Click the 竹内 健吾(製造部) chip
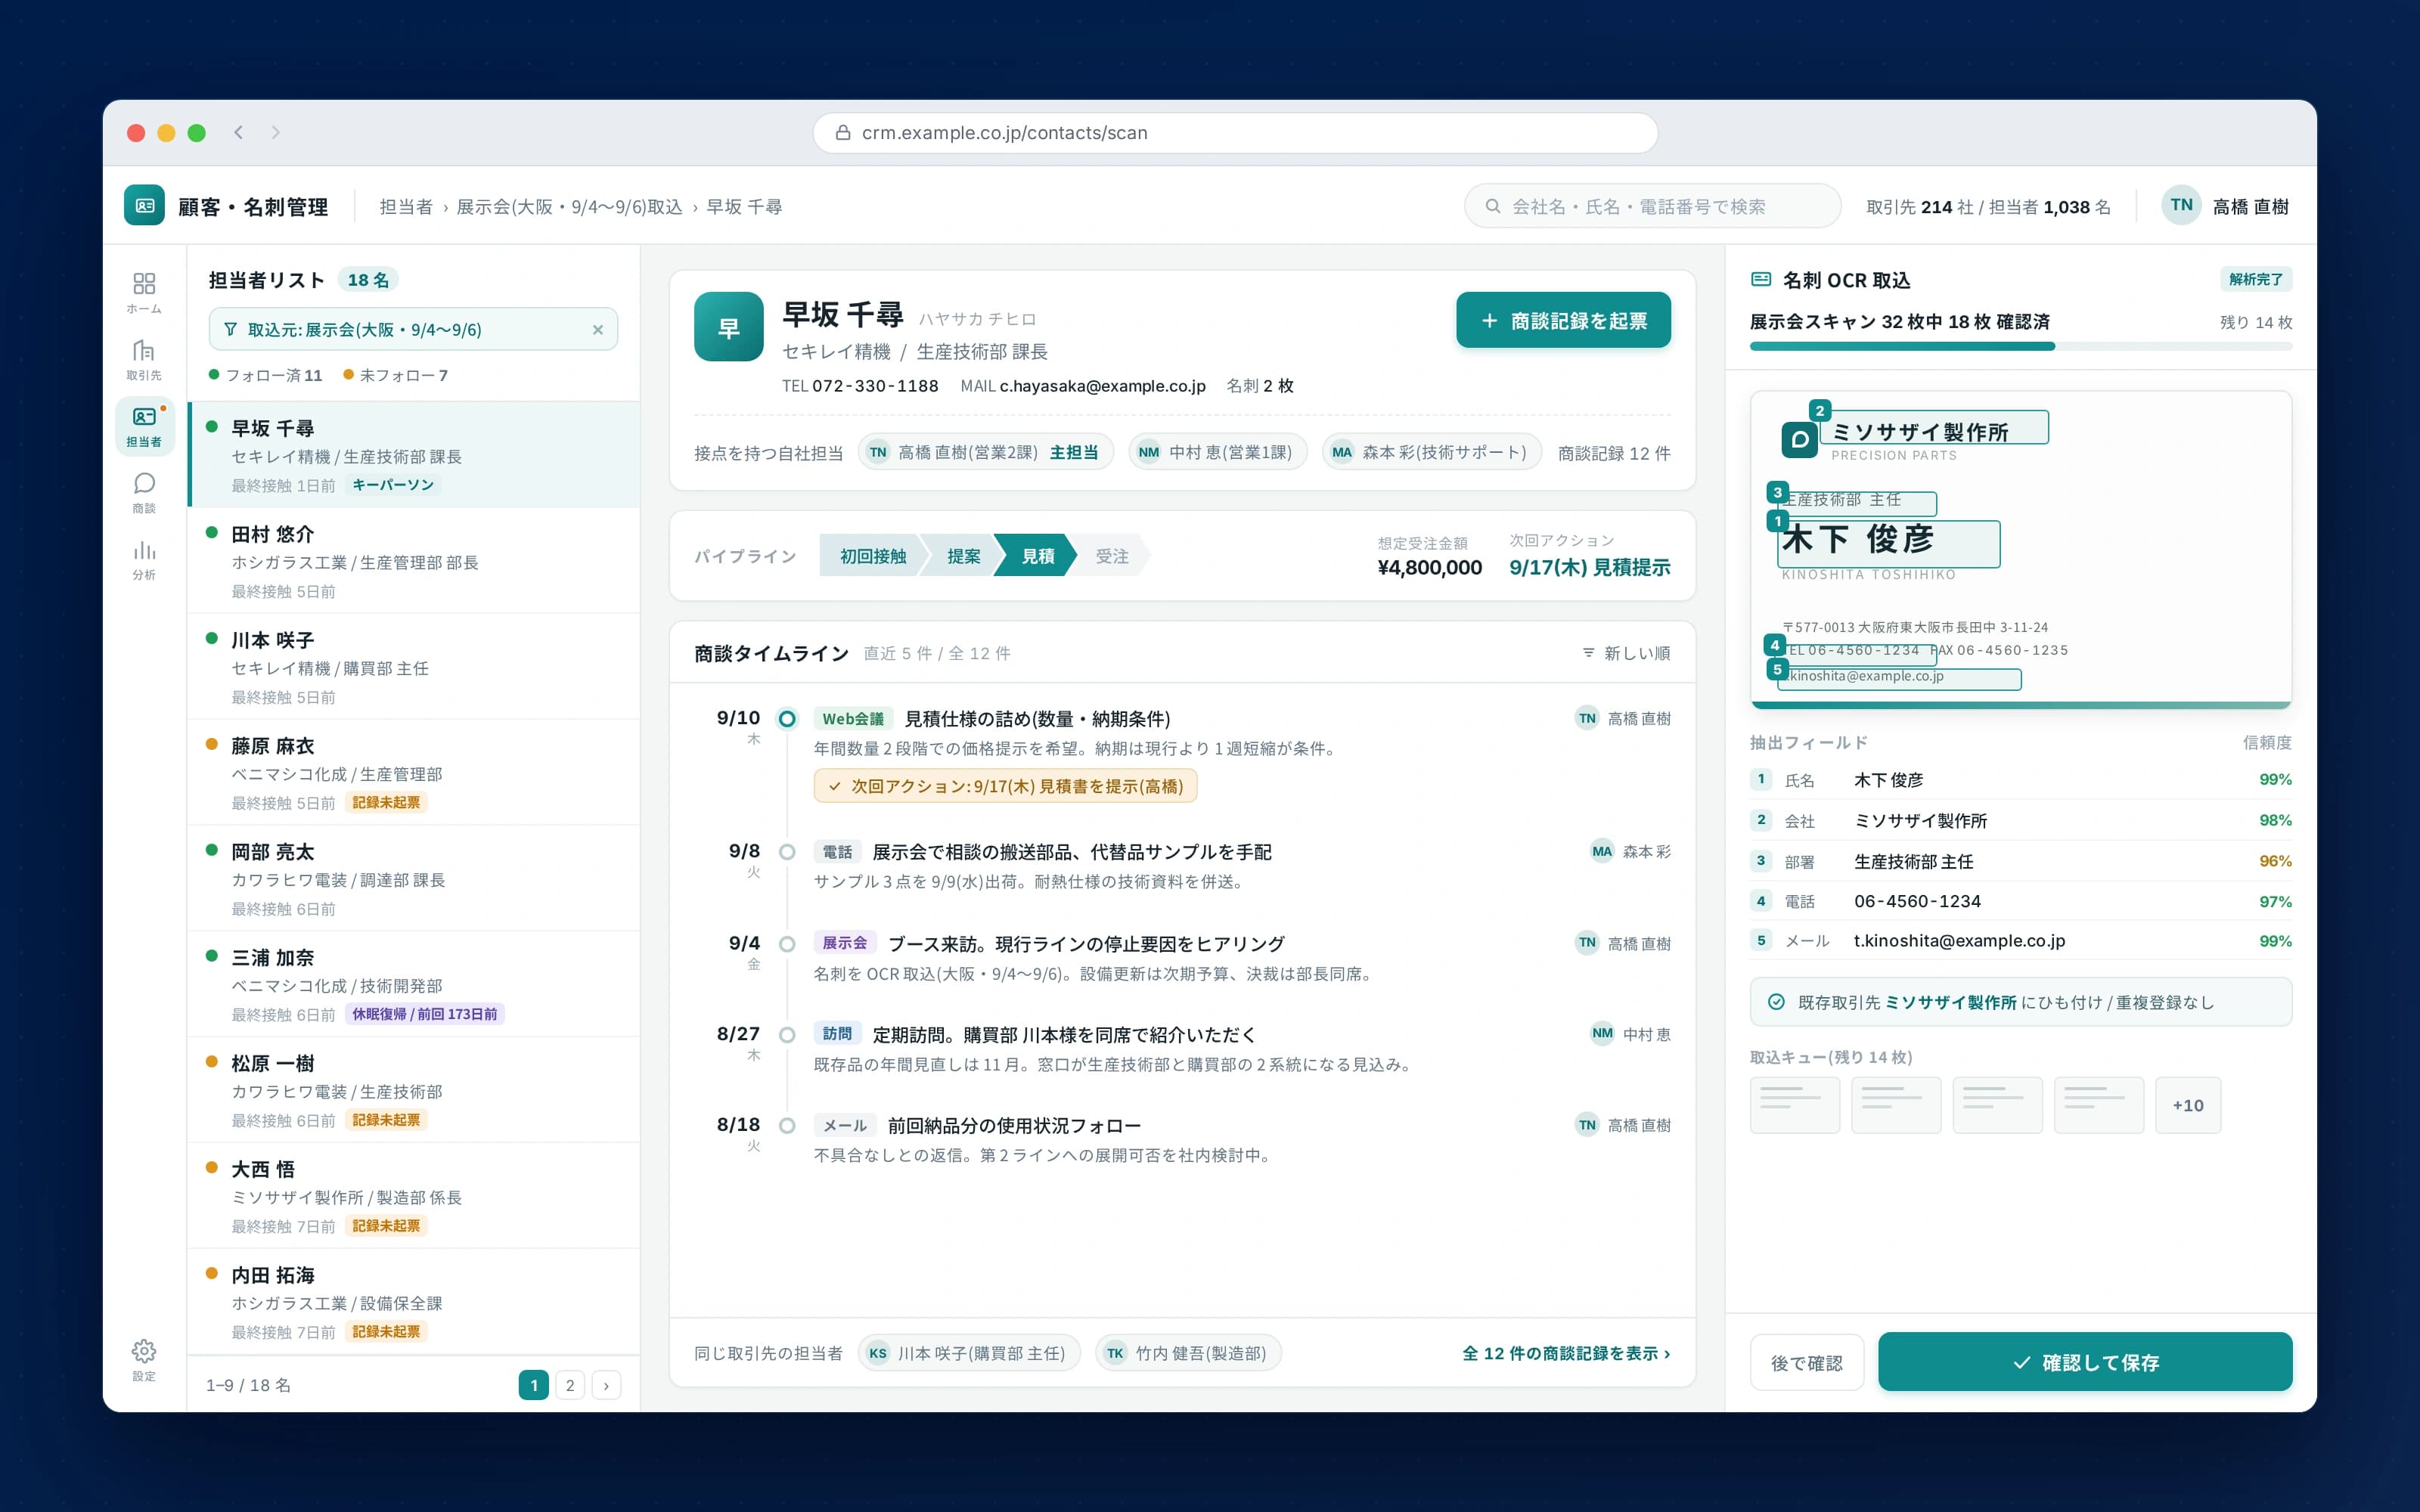Image resolution: width=2420 pixels, height=1512 pixels. (x=1188, y=1353)
